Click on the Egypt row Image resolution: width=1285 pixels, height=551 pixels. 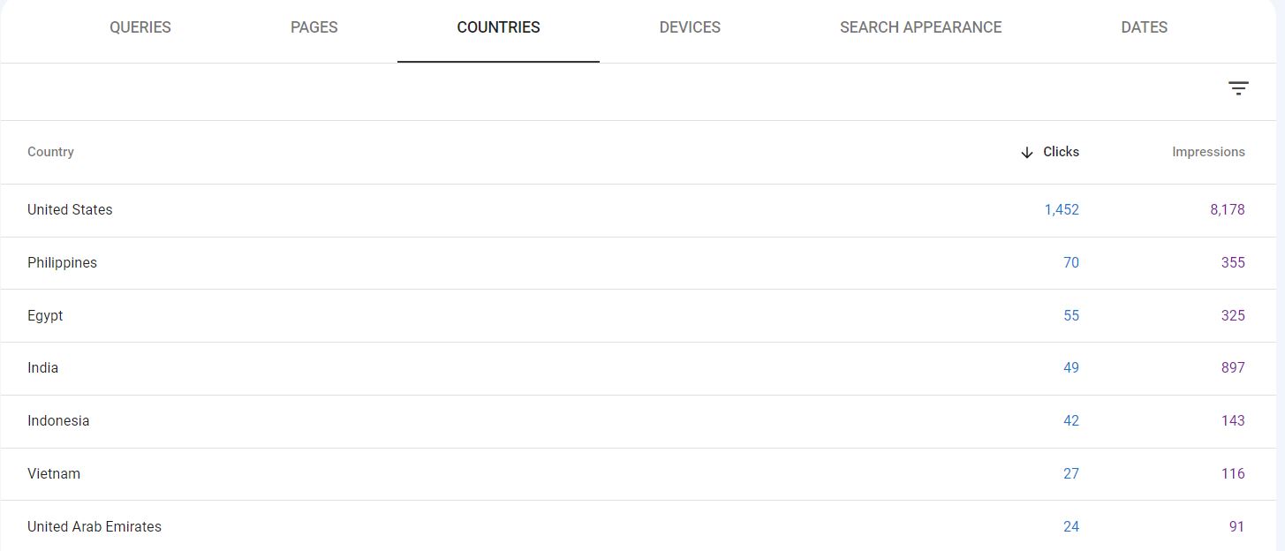coord(642,315)
